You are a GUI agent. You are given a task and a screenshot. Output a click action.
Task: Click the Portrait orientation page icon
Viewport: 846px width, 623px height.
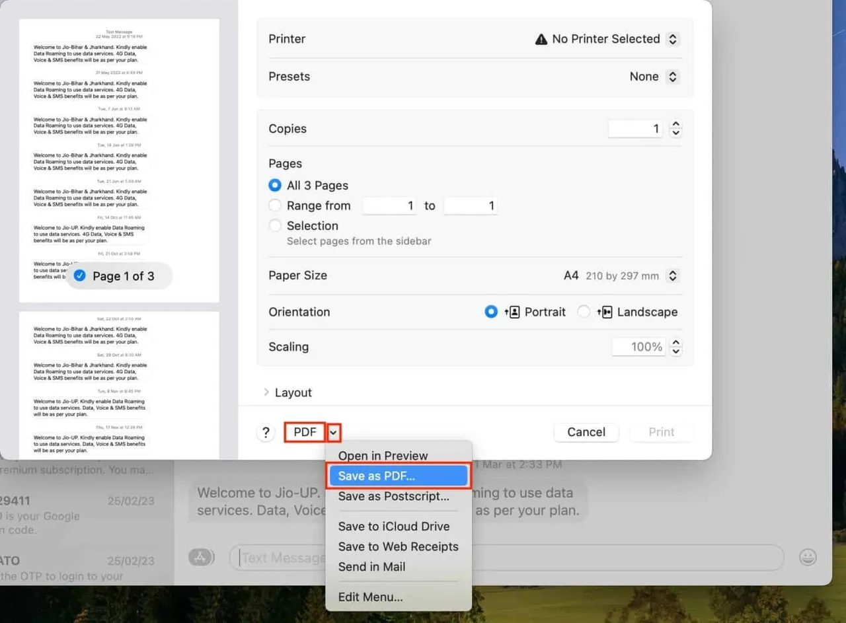click(512, 312)
